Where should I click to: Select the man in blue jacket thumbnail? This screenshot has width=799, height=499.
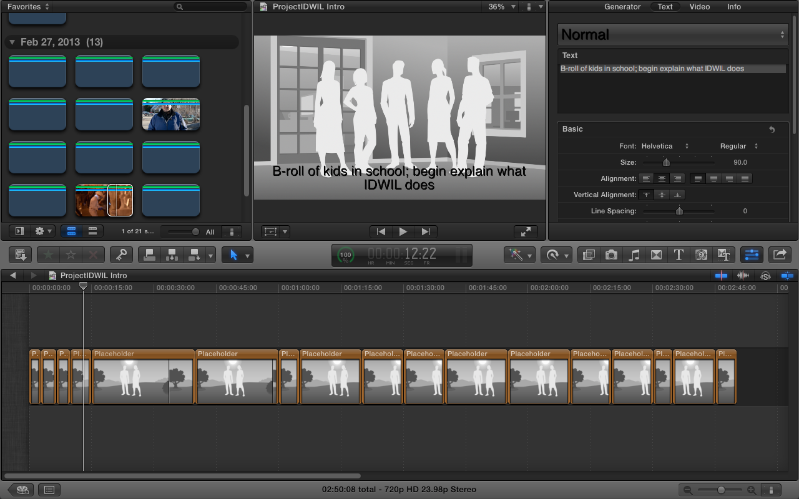point(171,114)
